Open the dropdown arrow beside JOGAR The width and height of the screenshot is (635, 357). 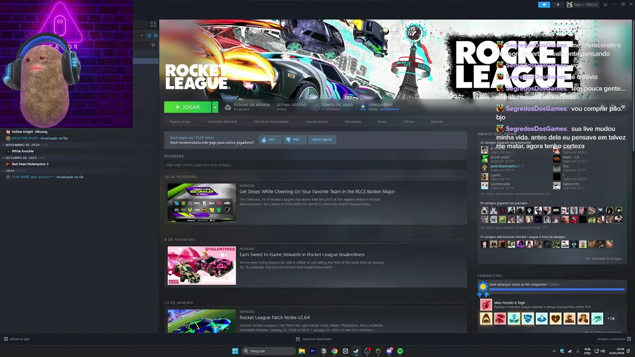[215, 107]
